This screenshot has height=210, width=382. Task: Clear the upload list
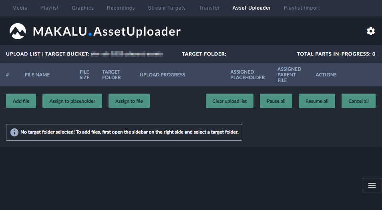pos(229,101)
